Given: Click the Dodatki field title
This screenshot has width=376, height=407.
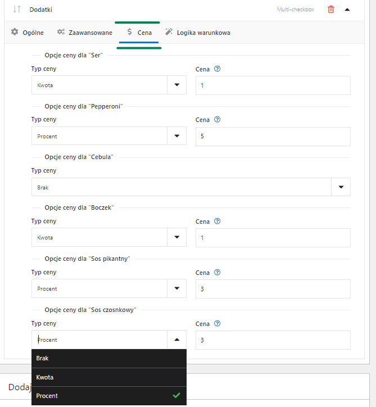Looking at the screenshot, I should 40,10.
